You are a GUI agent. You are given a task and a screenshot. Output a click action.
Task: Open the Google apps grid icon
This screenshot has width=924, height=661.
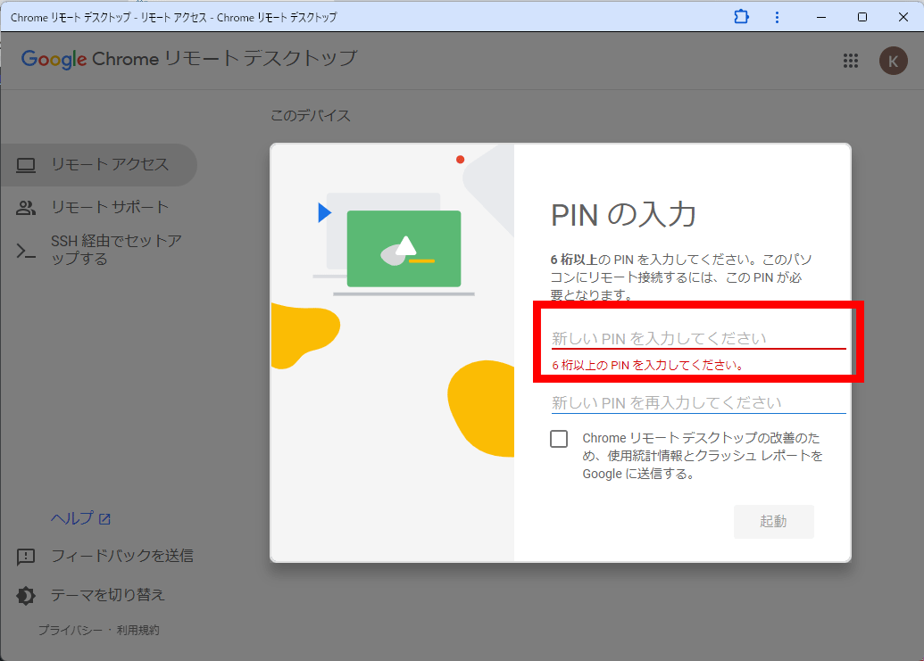tap(850, 61)
